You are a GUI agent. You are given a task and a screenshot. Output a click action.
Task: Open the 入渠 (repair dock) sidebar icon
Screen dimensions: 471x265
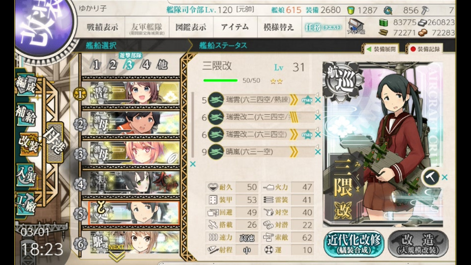[x=26, y=175]
